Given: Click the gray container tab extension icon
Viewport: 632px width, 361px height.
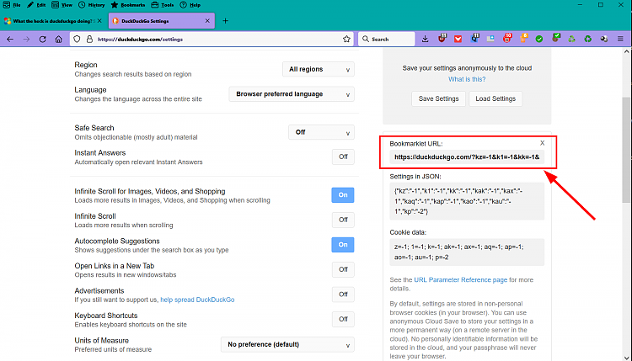Looking at the screenshot, I should point(490,39).
